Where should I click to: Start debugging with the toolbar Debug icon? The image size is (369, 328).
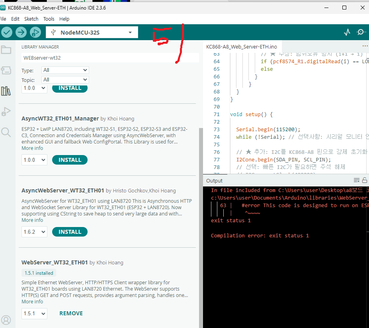click(35, 32)
